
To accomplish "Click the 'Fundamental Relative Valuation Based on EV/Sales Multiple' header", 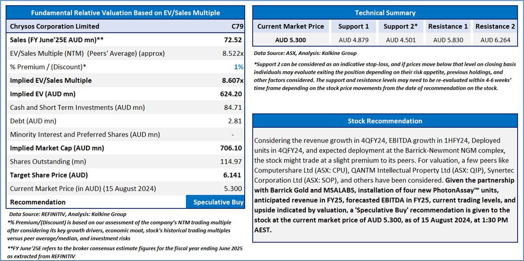I will (125, 13).
